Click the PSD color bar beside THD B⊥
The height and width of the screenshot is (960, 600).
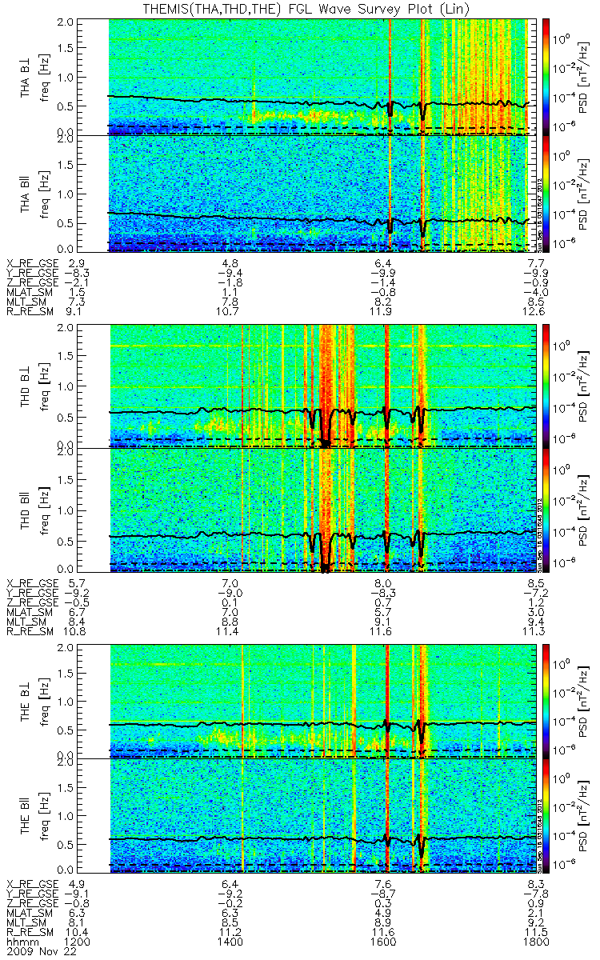pos(546,386)
